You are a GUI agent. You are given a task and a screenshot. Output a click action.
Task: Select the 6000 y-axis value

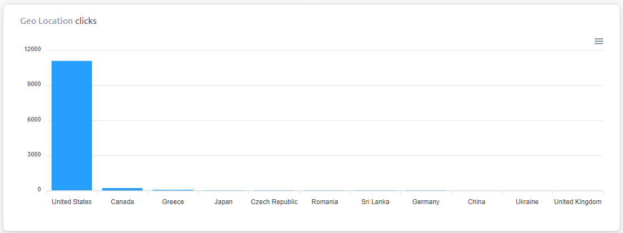tap(34, 120)
